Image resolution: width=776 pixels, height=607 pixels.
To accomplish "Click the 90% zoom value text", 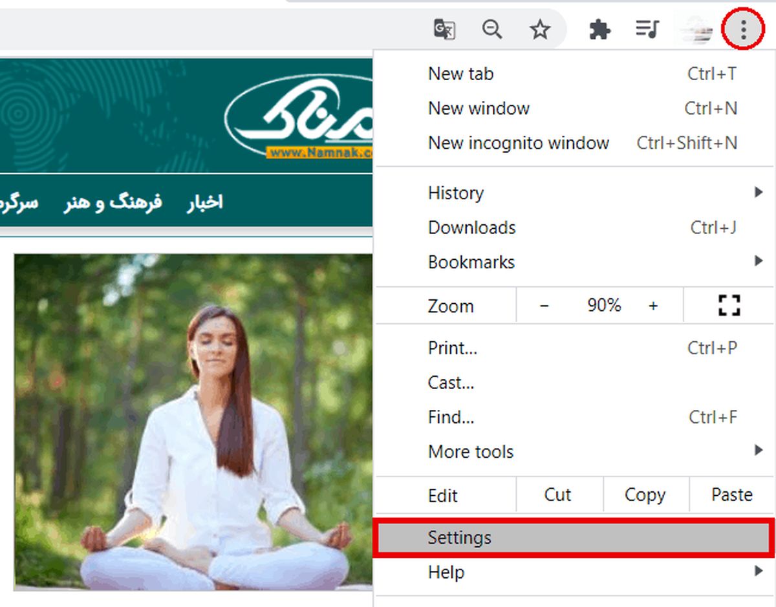I will (604, 305).
